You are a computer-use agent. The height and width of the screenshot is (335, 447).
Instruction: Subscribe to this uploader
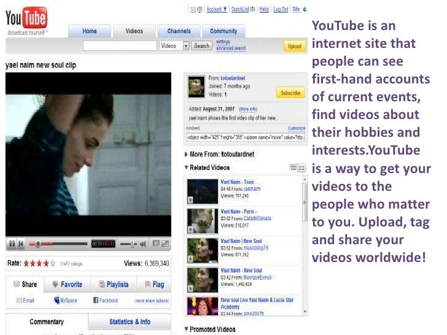coord(290,93)
